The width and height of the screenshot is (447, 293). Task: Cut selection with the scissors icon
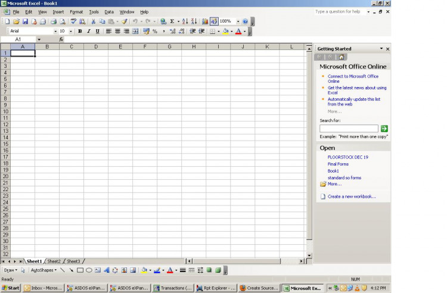click(93, 21)
